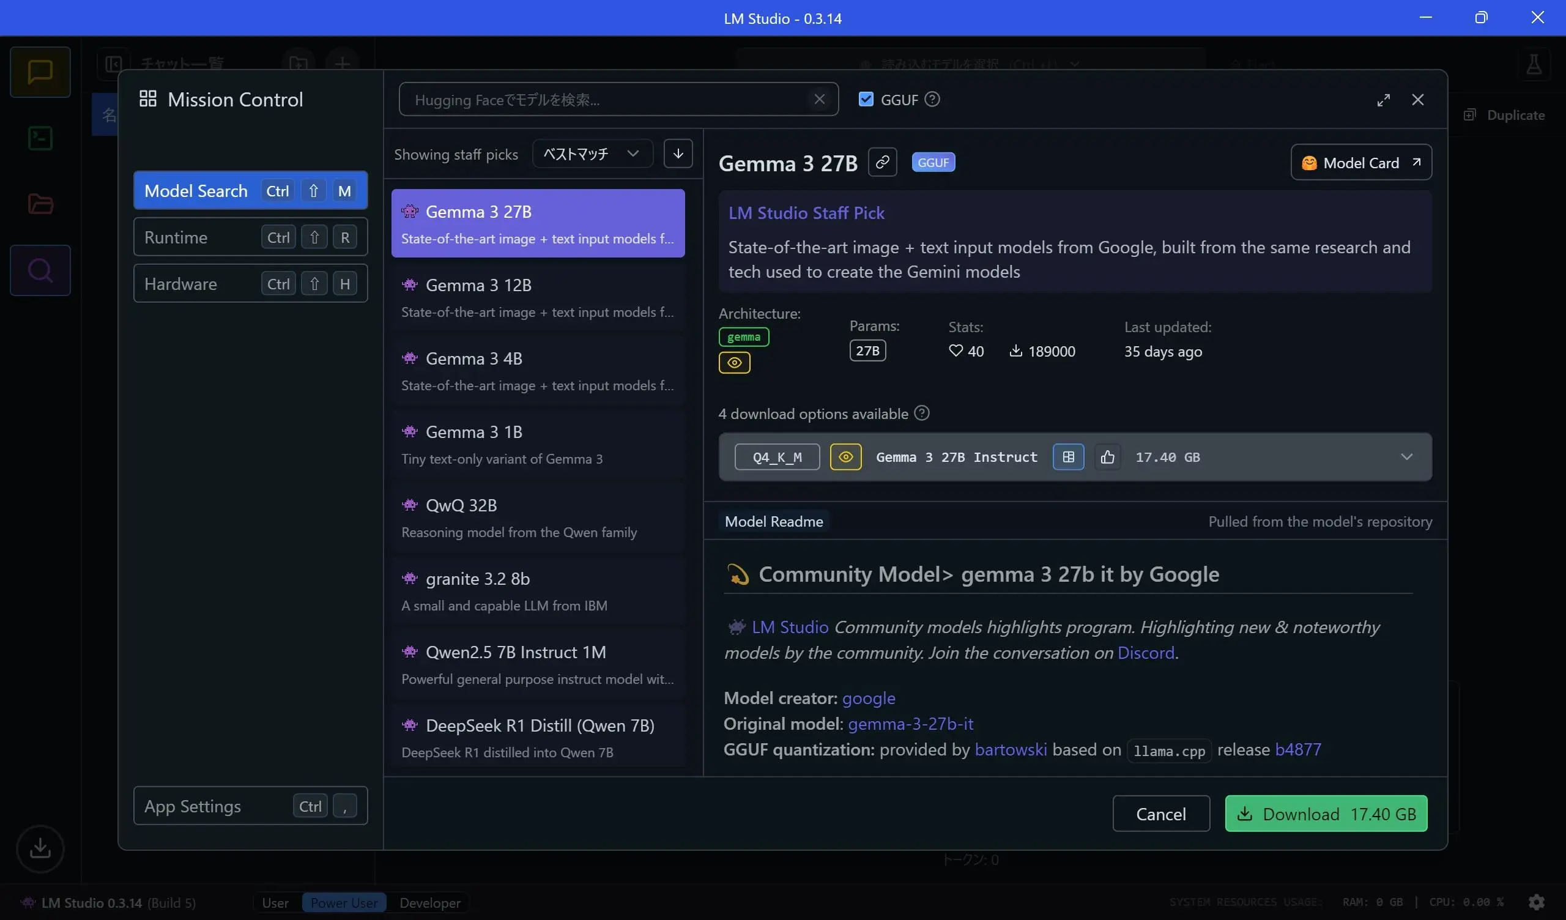Select the Model Search tab
Screen dimensions: 1566x920
pos(250,190)
